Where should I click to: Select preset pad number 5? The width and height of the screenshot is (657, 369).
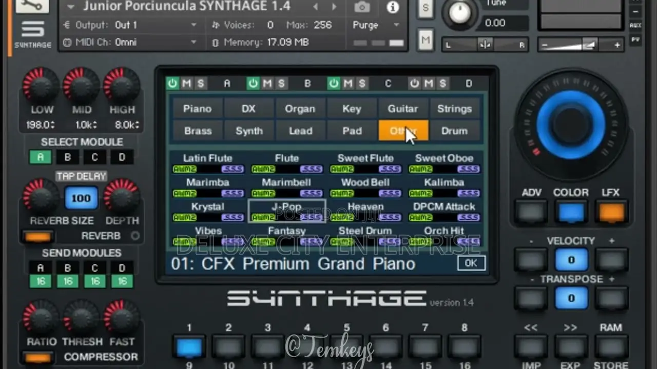[346, 346]
